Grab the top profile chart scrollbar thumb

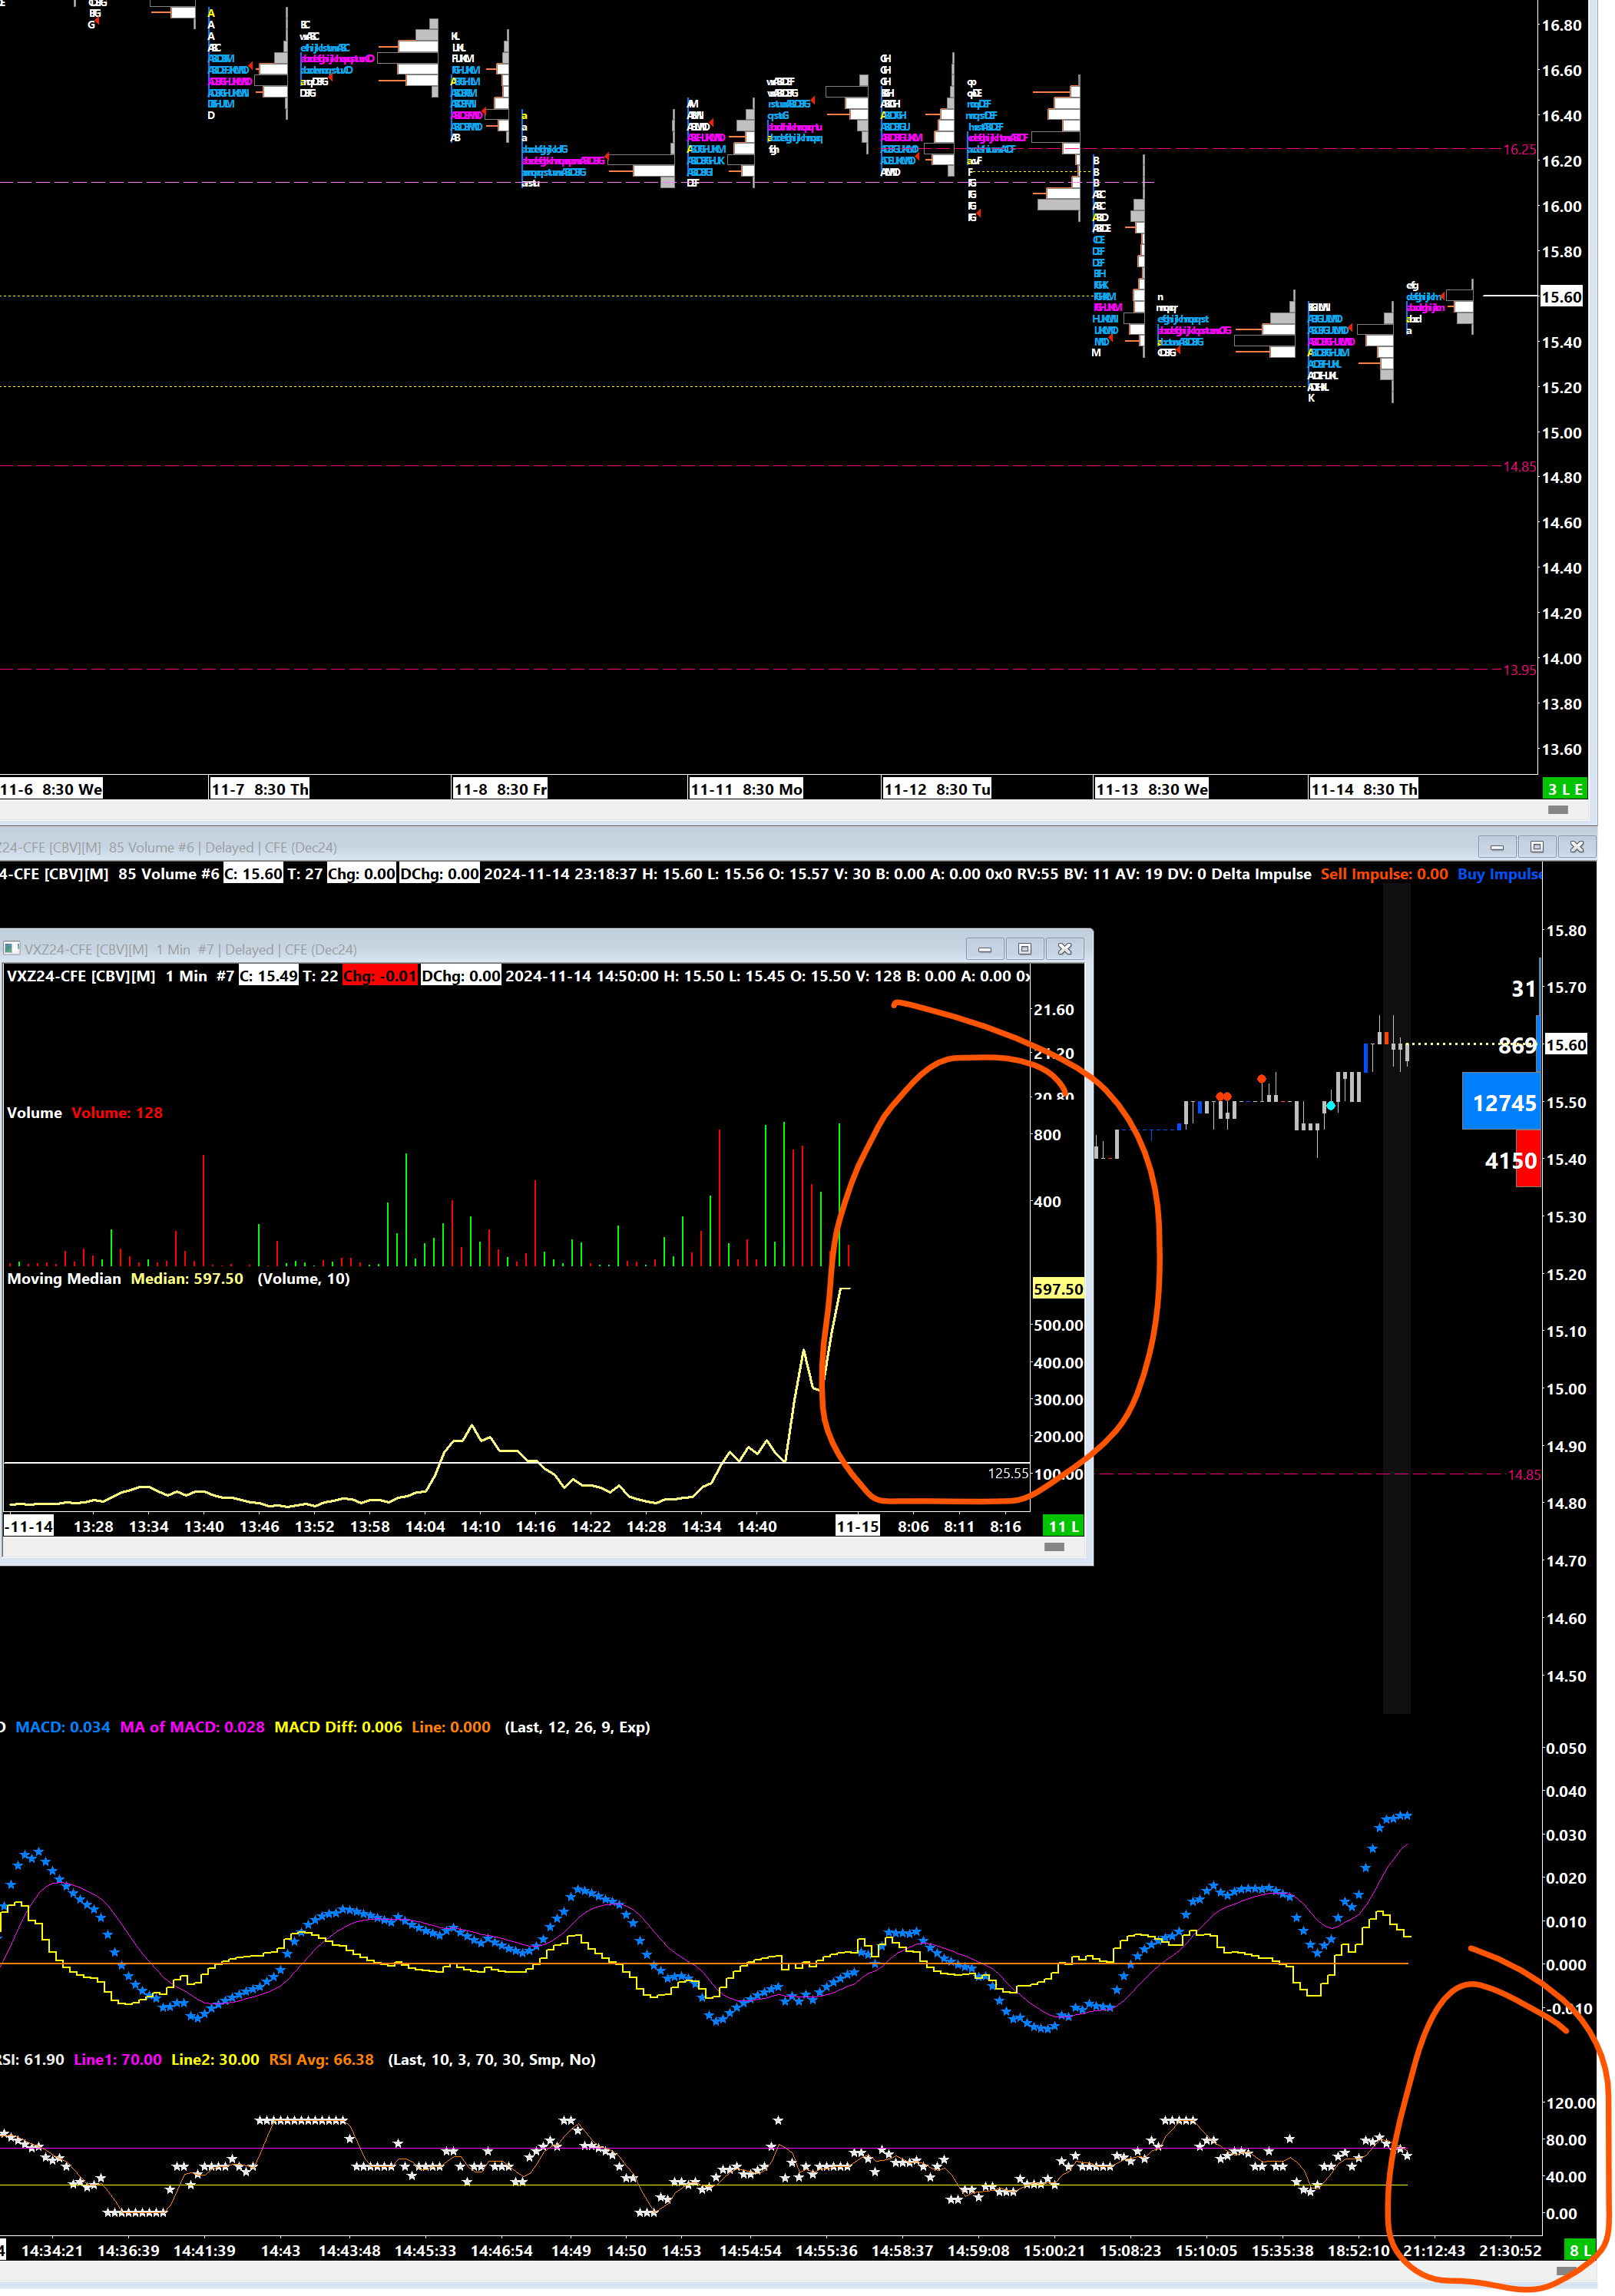pos(1557,809)
